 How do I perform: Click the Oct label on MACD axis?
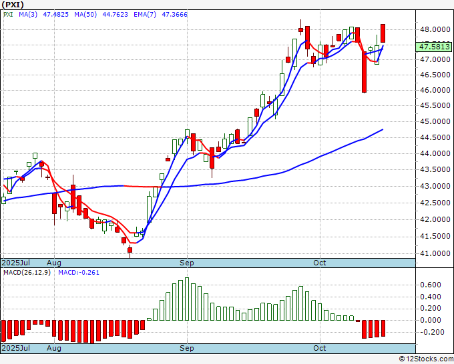(x=320, y=348)
